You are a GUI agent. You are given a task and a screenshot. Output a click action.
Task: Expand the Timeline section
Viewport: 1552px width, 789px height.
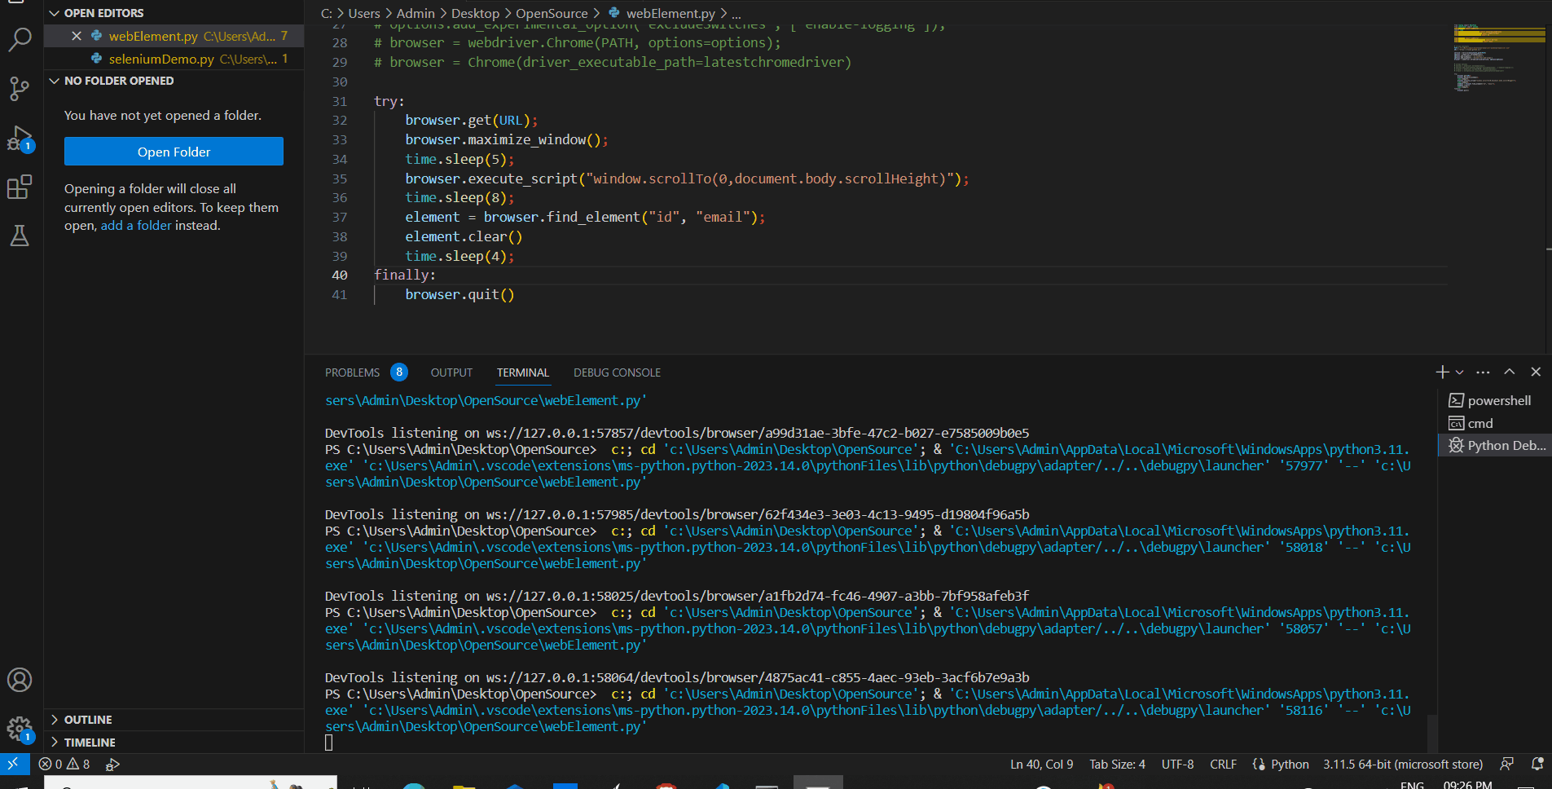tap(55, 743)
